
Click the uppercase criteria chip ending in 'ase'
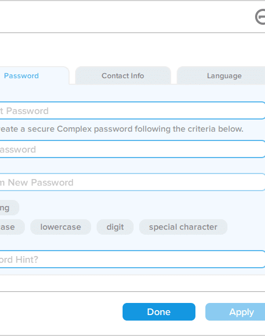pyautogui.click(x=12, y=227)
